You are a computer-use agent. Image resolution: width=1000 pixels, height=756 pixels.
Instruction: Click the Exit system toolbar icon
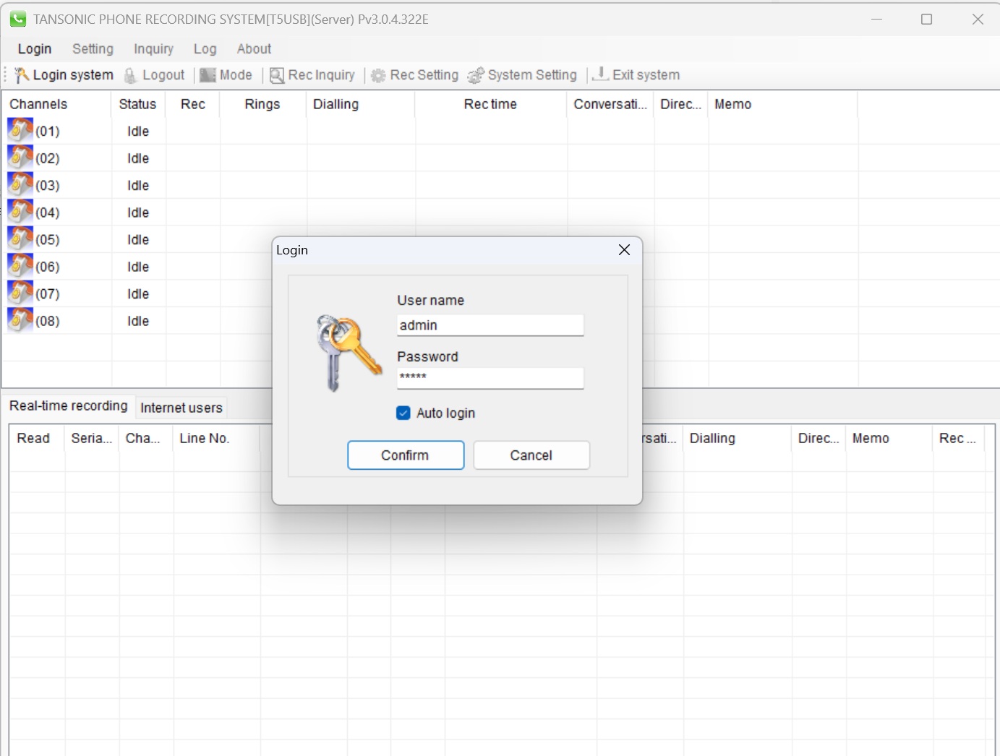pyautogui.click(x=600, y=74)
